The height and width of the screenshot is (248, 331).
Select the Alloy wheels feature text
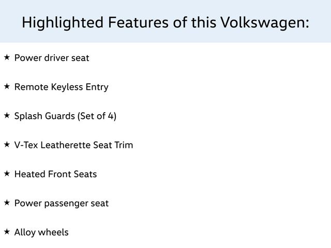coord(41,233)
